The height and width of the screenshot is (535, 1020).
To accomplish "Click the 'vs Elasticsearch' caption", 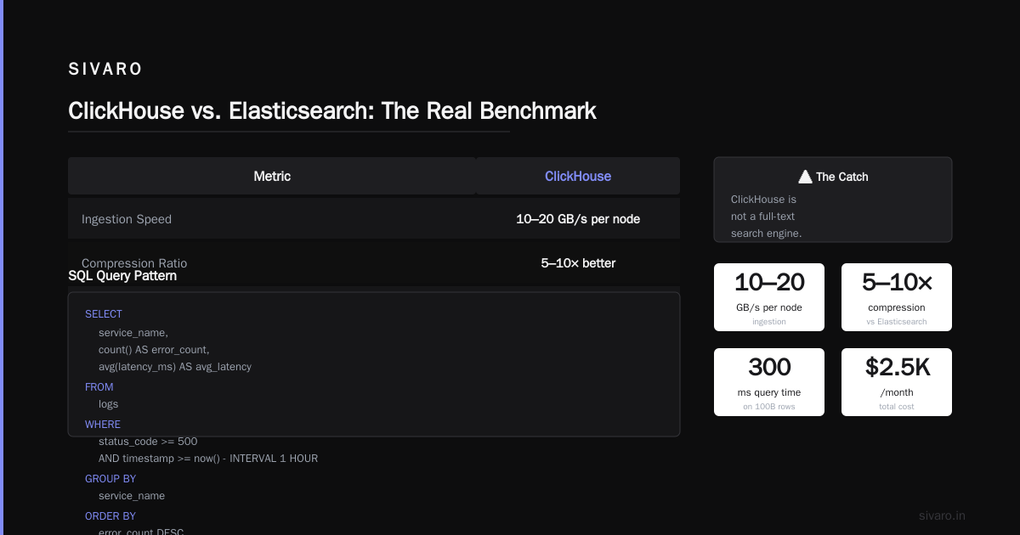I will [x=897, y=322].
